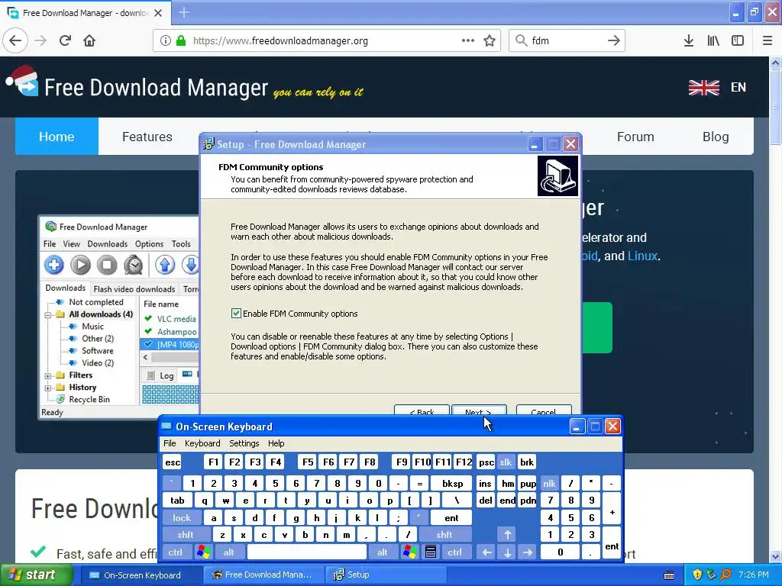
Task: Toggle the left alt key
Action: coord(228,552)
